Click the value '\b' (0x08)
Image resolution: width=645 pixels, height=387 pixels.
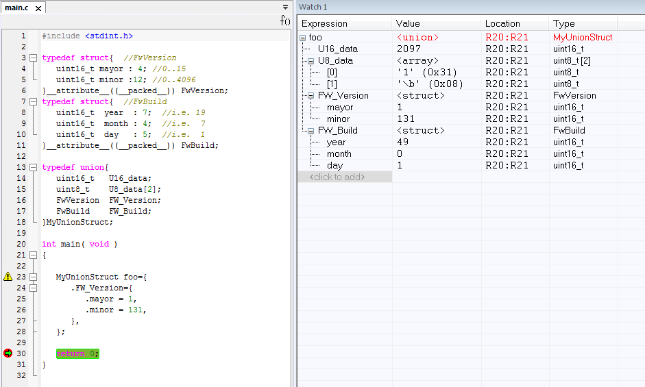pos(430,84)
